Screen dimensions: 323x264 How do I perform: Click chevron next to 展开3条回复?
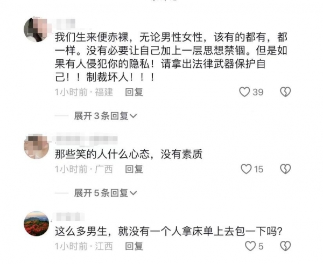[134, 116]
